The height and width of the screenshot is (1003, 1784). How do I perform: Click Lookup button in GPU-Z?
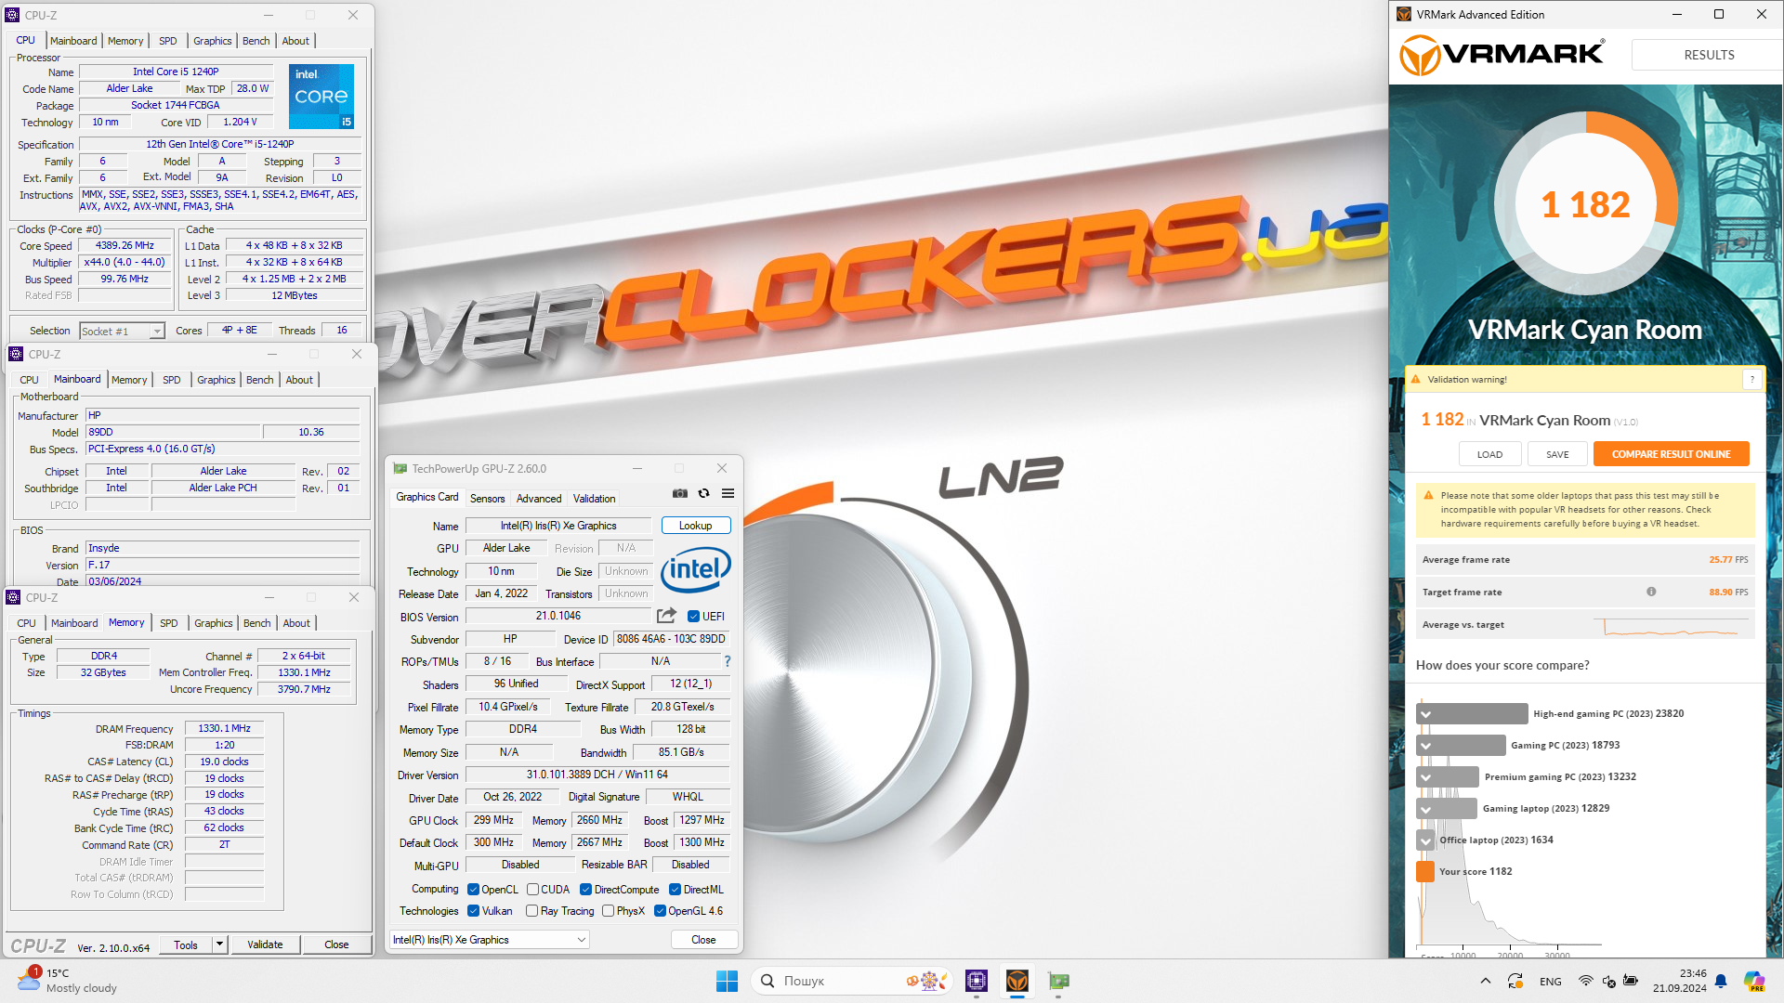click(x=696, y=526)
